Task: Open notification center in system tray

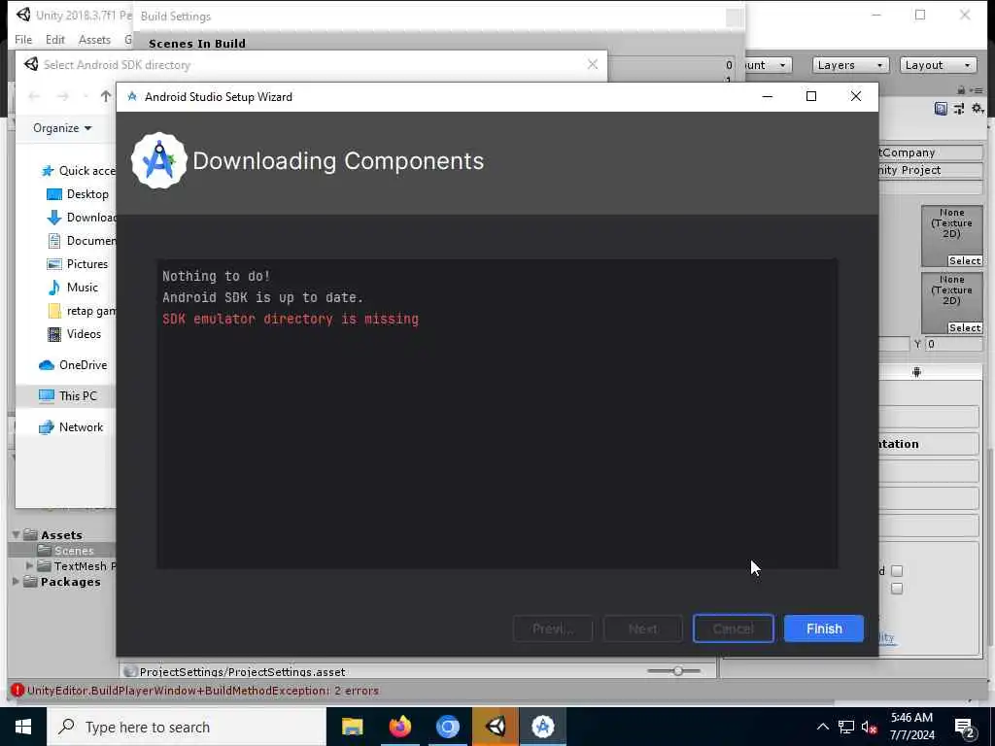Action: [x=965, y=728]
